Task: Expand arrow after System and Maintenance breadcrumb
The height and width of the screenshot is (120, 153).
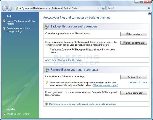Action: [49, 8]
